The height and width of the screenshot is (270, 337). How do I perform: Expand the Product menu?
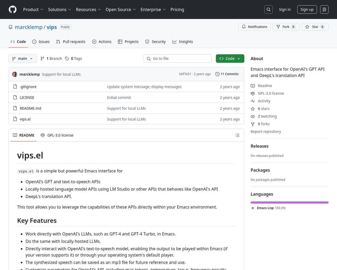click(x=33, y=9)
